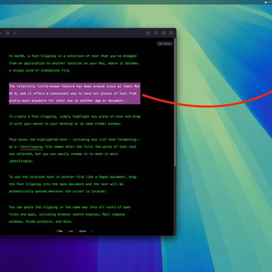Click line 'You can paste the clipping in'

click(x=70, y=207)
